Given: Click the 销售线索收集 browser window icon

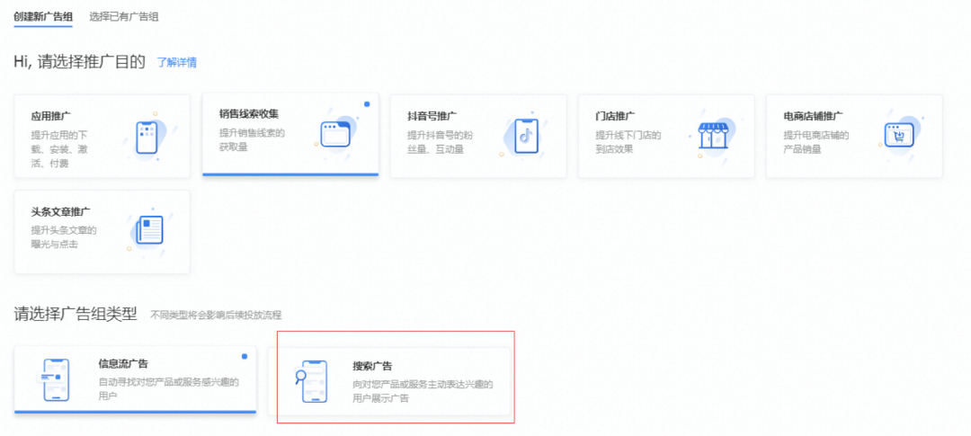Looking at the screenshot, I should [334, 135].
